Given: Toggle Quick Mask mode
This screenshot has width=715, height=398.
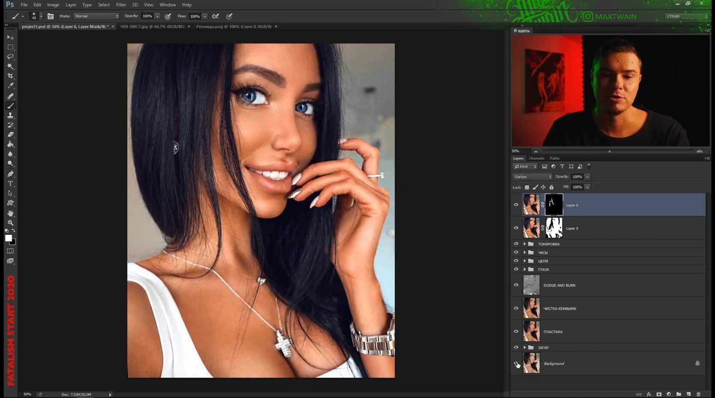Looking at the screenshot, I should [x=10, y=251].
